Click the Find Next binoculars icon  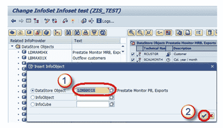(x=77, y=33)
